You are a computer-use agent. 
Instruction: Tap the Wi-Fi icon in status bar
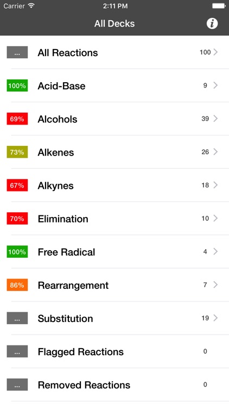(31, 6)
